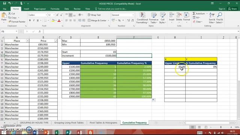Open the Grouping Using Pivot Tables sheet
The image size is (240, 135).
(69, 123)
